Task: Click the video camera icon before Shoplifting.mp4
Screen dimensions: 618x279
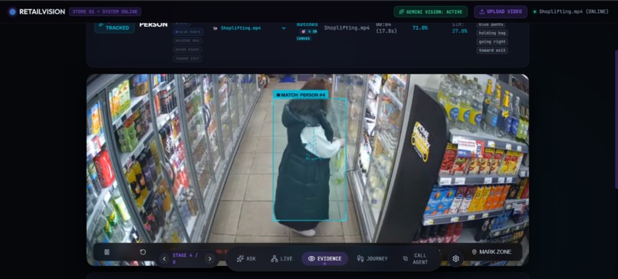Action: [x=215, y=28]
